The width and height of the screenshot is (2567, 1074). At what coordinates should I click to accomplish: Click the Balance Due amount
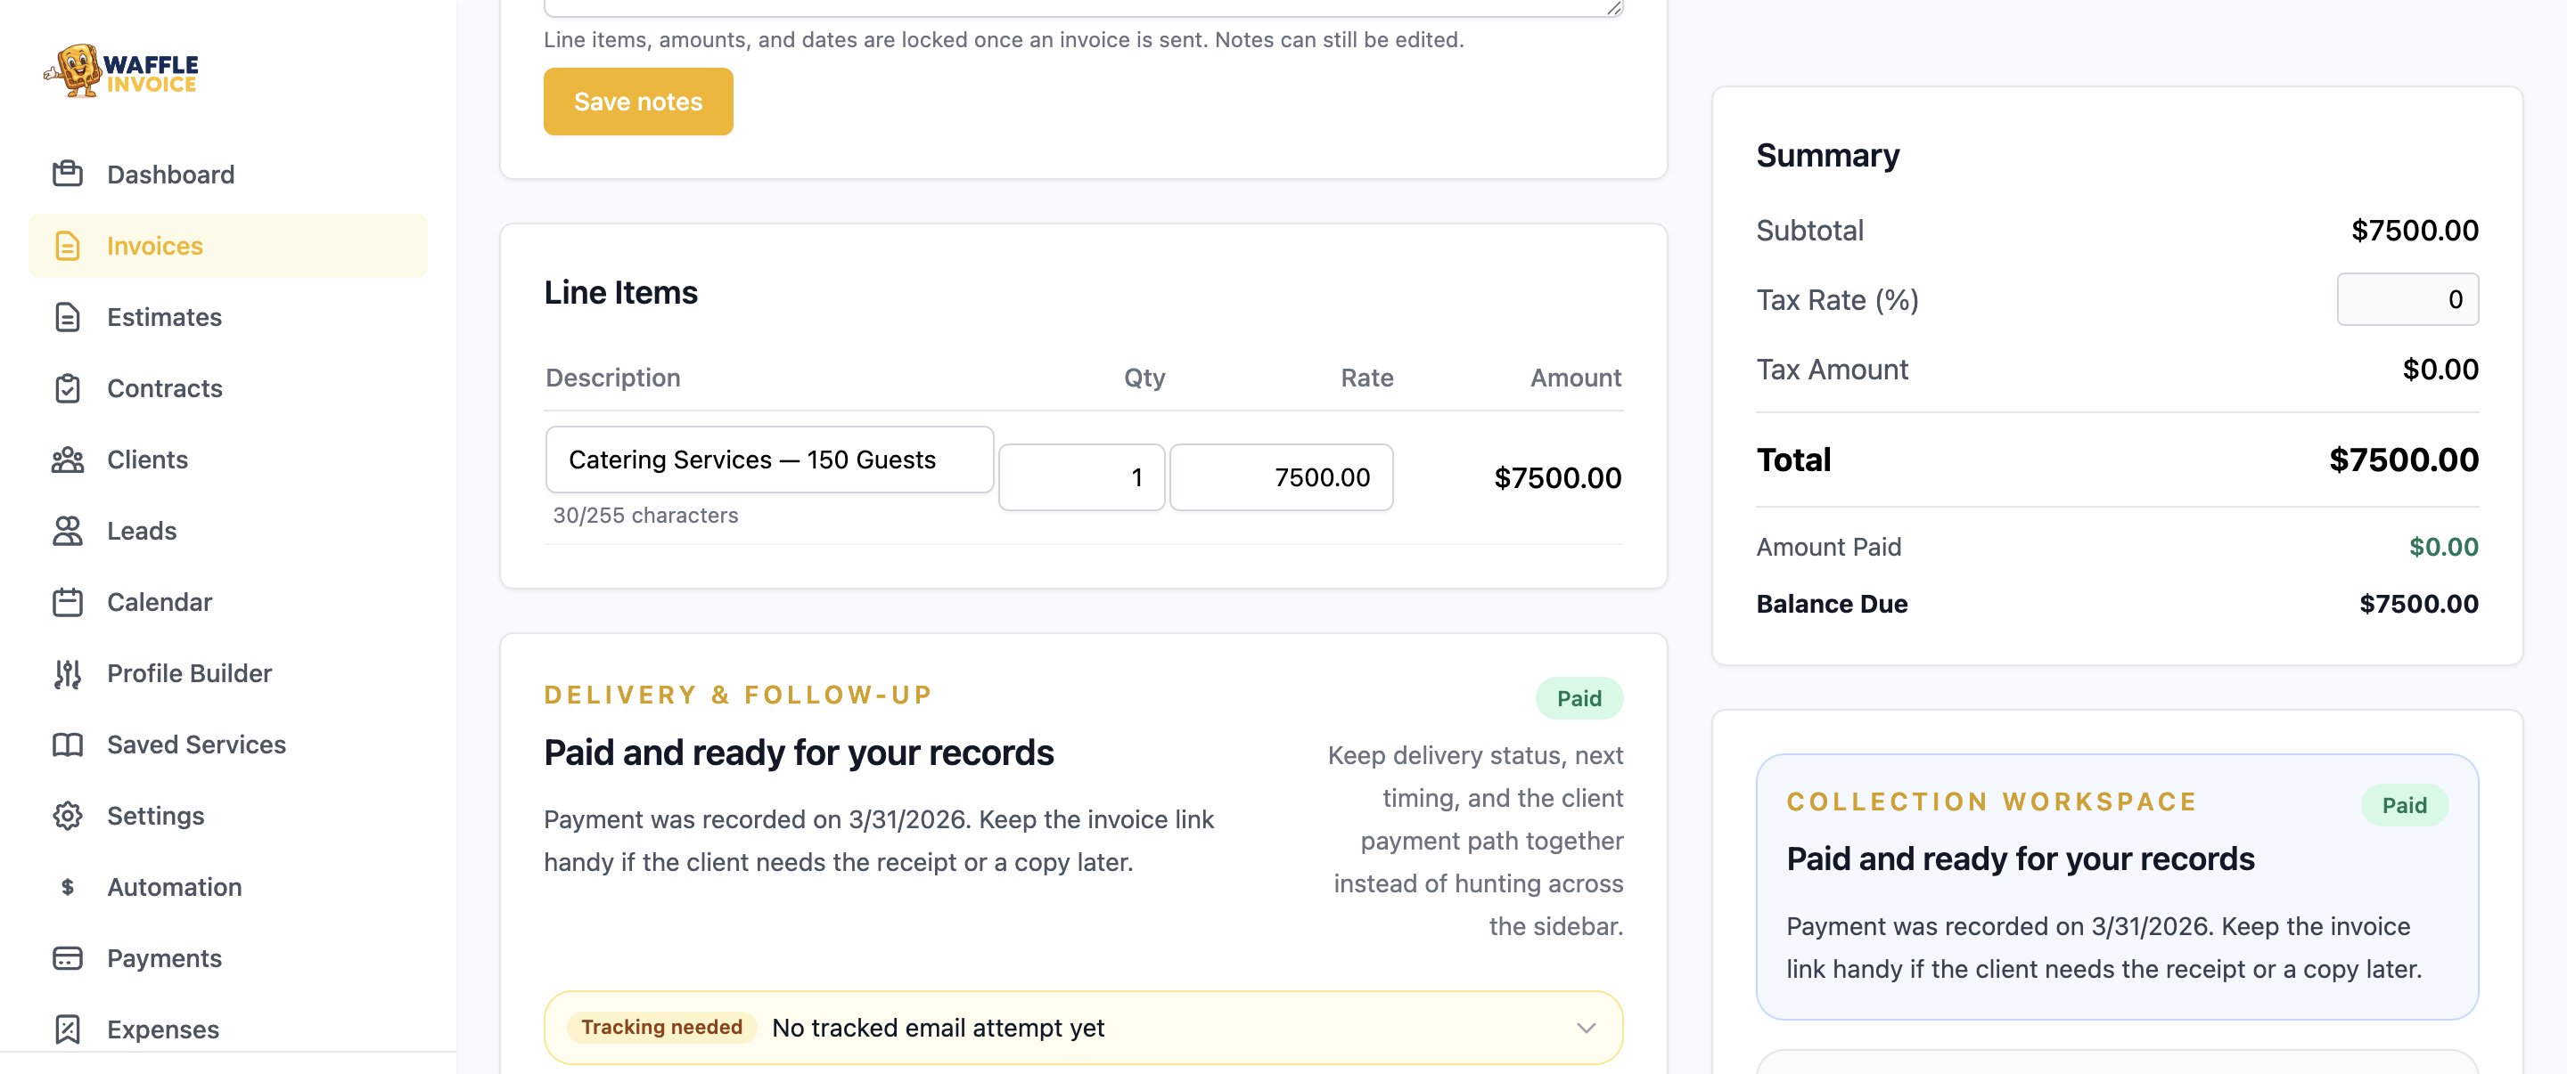[x=2418, y=604]
